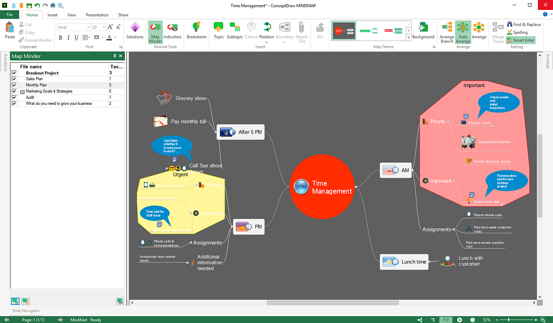Viewport: 553px width, 323px height.
Task: Switch to the Share ribbon tab
Action: point(123,15)
